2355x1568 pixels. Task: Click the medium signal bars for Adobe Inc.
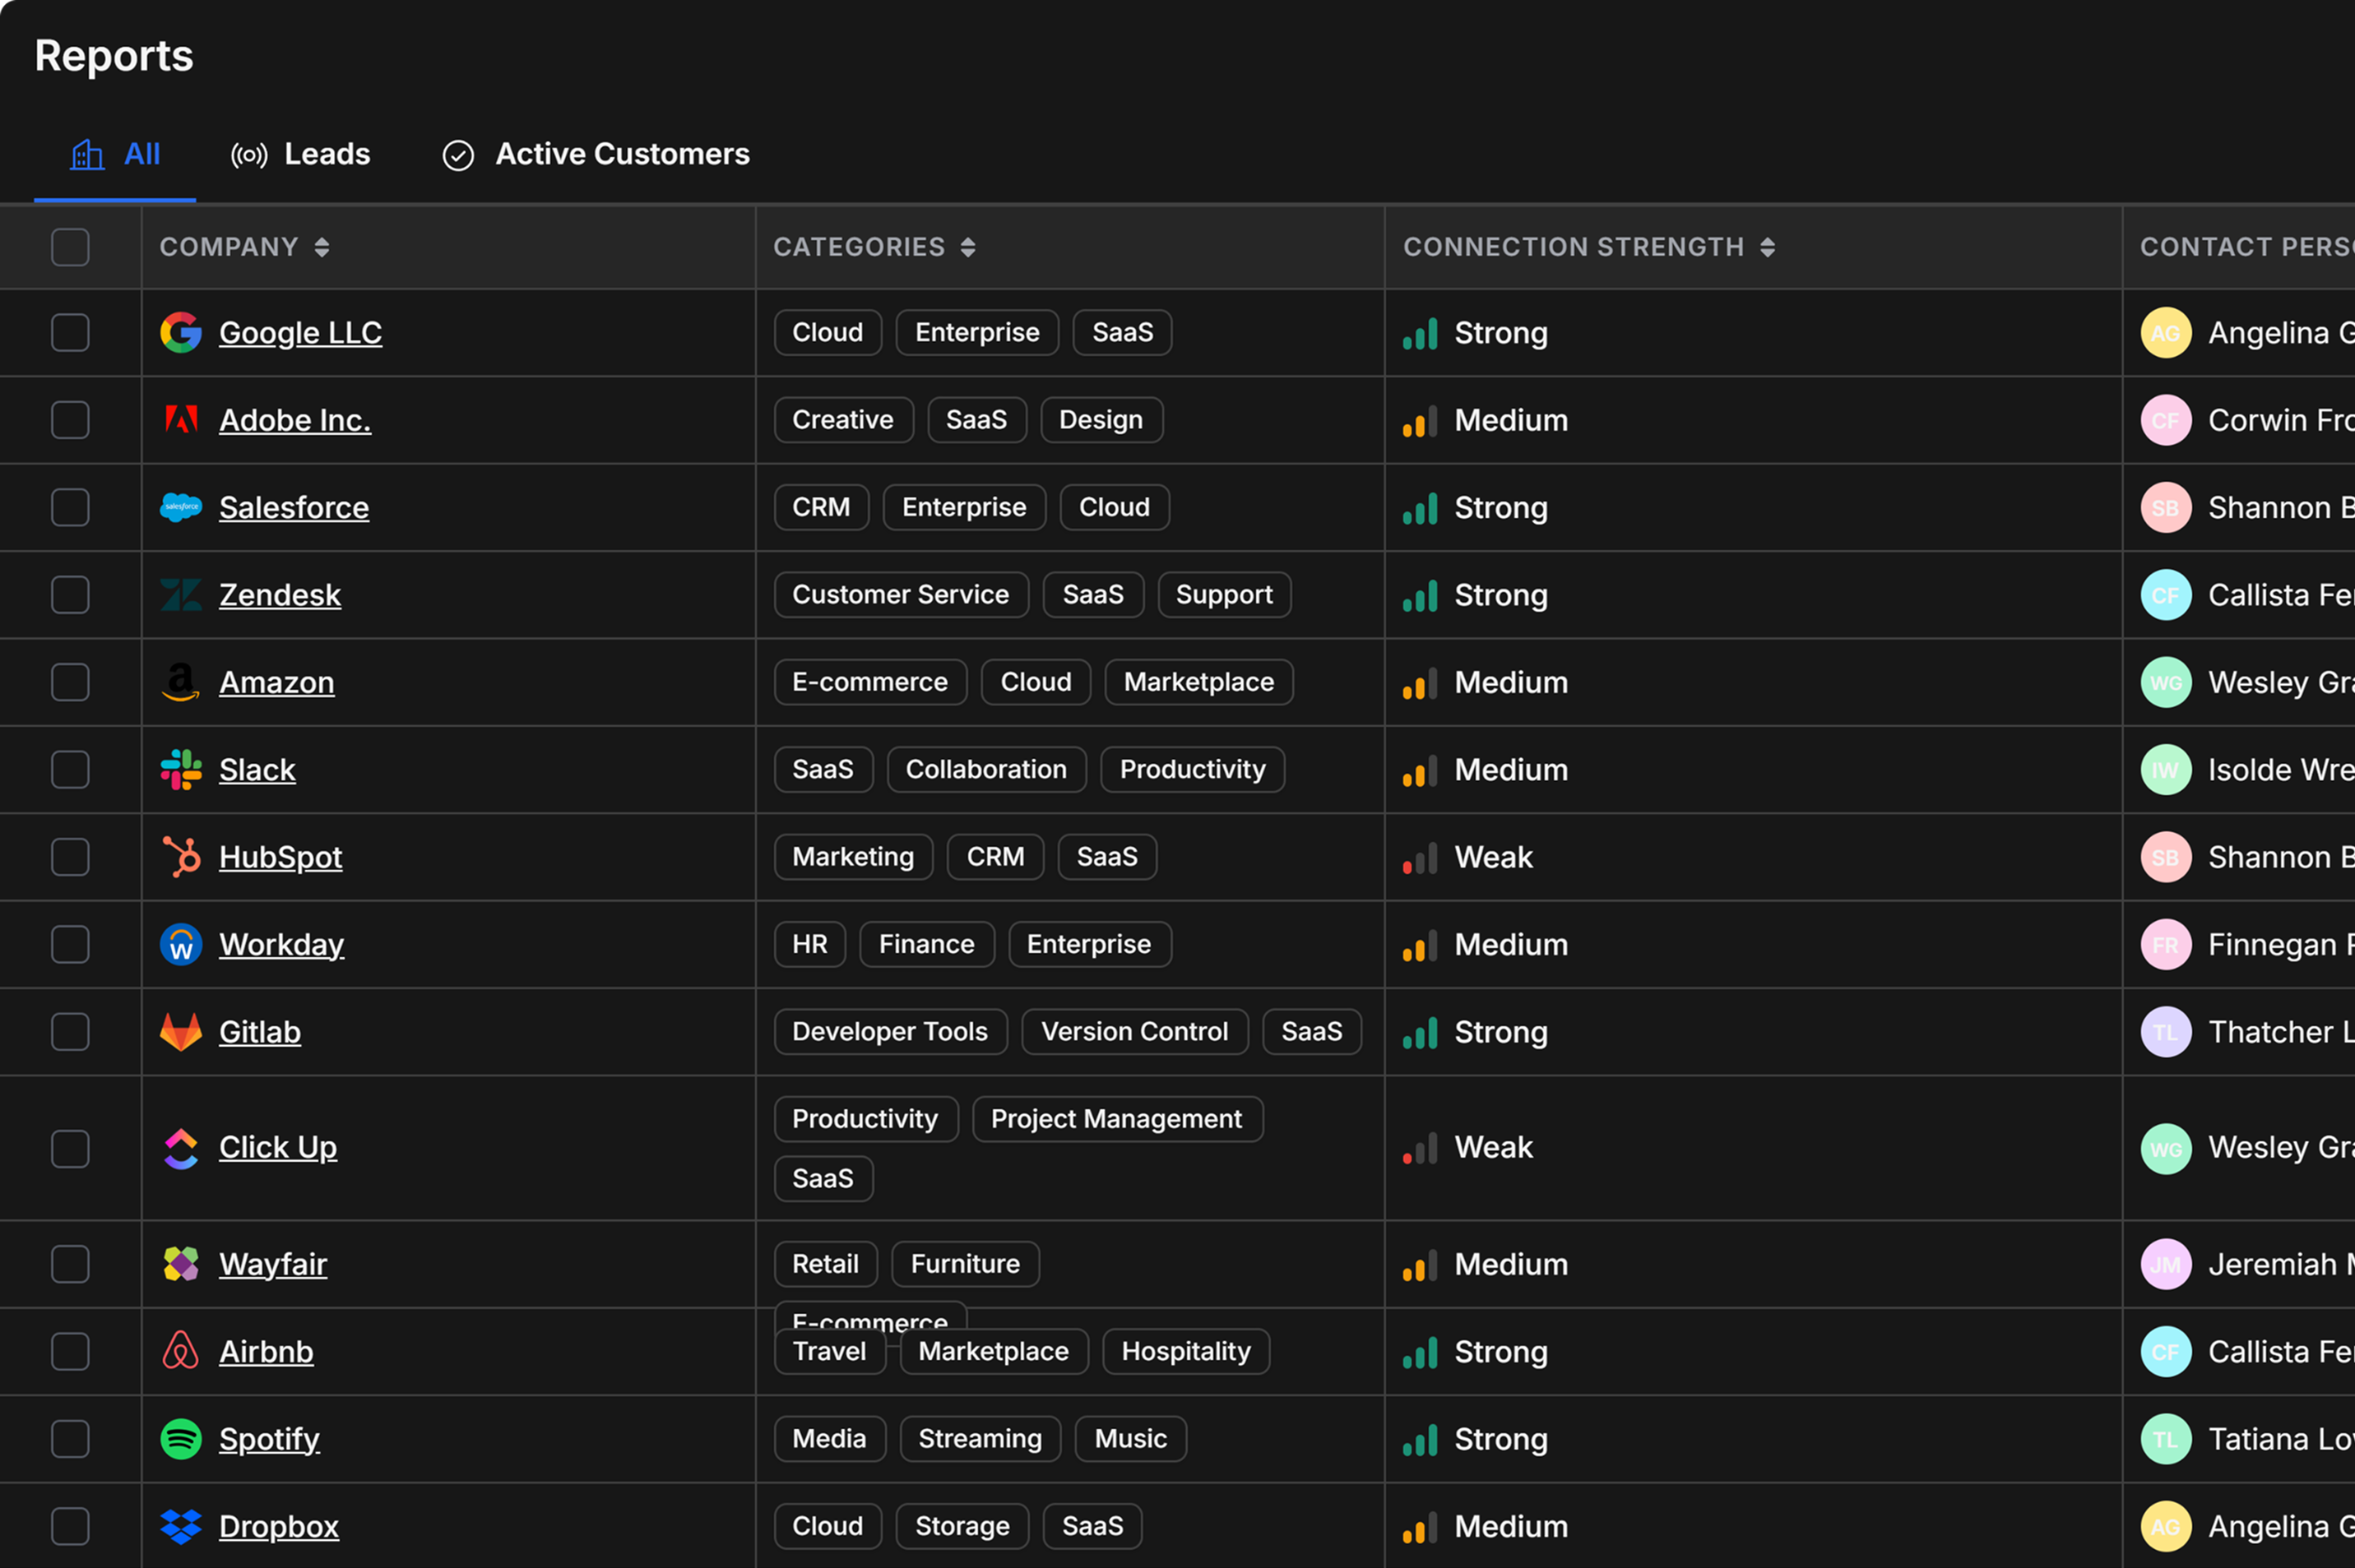1420,420
